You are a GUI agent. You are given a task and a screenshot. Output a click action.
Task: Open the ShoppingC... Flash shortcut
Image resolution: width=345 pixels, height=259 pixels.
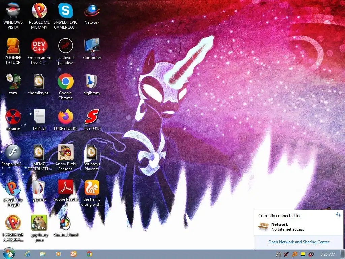13,155
